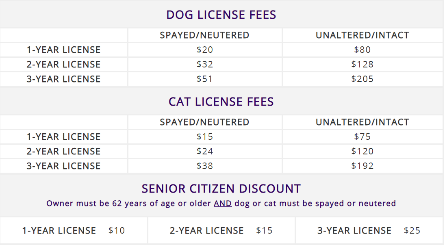445x245 pixels.
Task: Click the cat 3-year spayed fee $38
Action: pyautogui.click(x=204, y=166)
